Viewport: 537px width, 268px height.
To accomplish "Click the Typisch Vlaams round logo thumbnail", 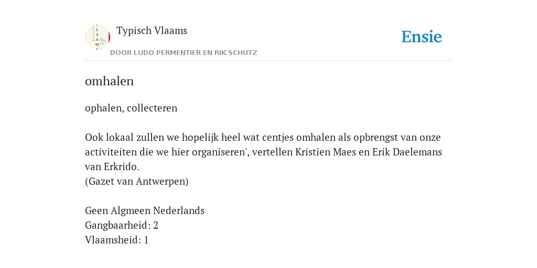I will tap(98, 37).
